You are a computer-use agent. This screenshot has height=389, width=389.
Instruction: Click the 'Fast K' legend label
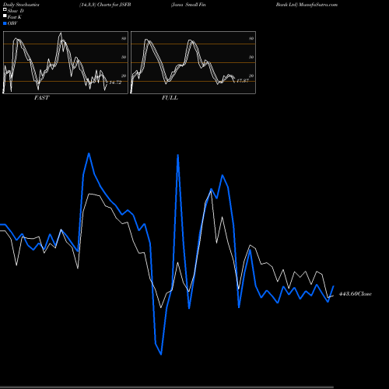(15, 17)
